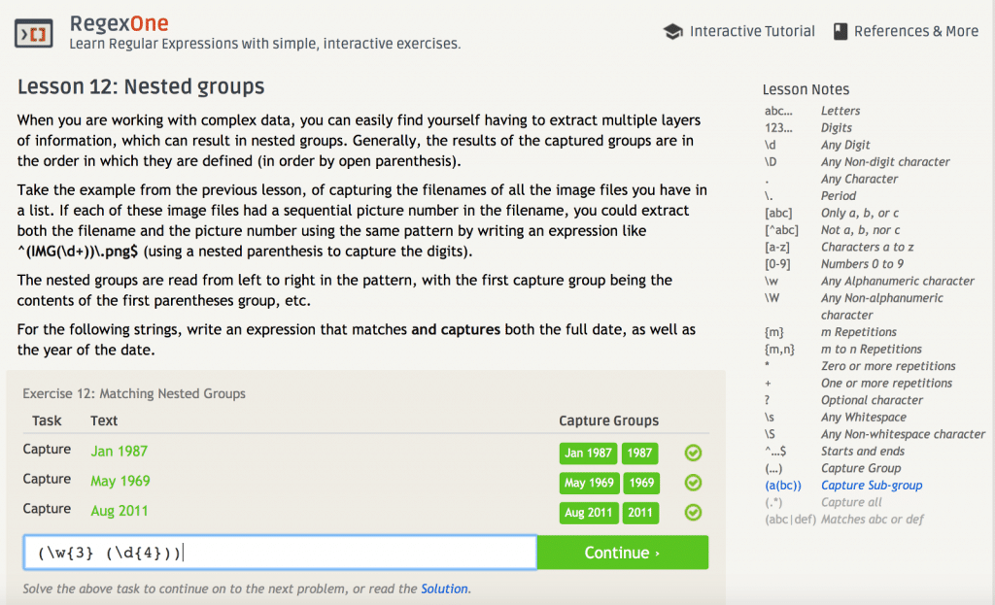Click the '1987' capture group badge
This screenshot has width=995, height=605.
pyautogui.click(x=640, y=453)
